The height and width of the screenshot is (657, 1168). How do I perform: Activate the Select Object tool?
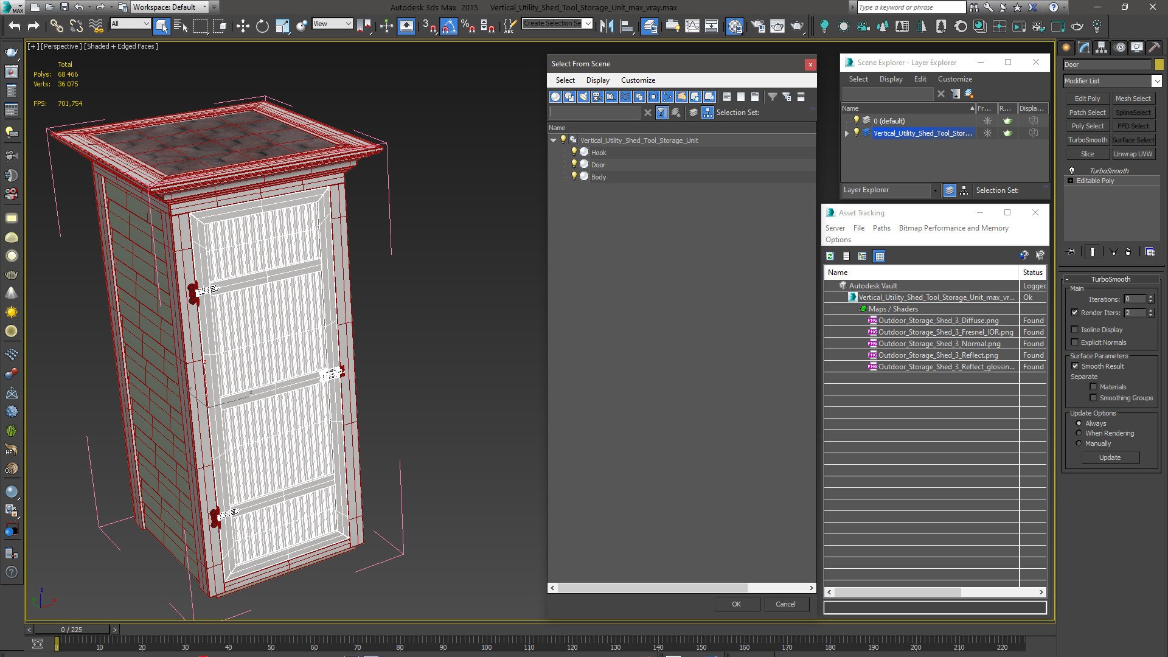[x=161, y=26]
